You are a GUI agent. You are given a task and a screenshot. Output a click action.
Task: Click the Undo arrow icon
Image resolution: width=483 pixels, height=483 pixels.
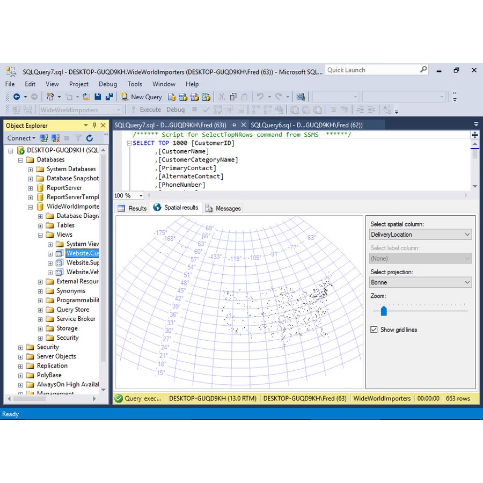coord(260,97)
